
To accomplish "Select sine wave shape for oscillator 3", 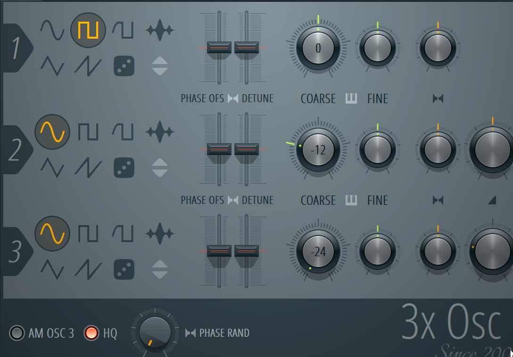I will (x=52, y=234).
